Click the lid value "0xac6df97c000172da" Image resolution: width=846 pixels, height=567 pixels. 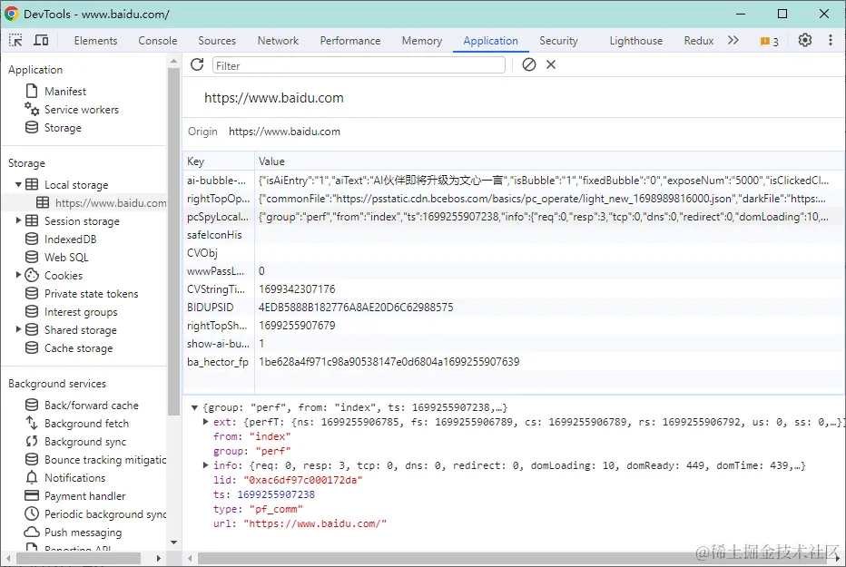coord(302,480)
